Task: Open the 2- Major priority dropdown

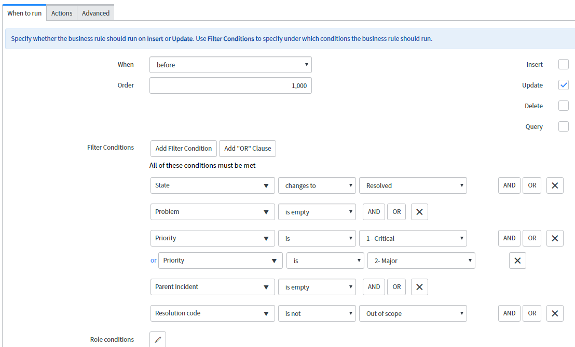Action: 421,260
